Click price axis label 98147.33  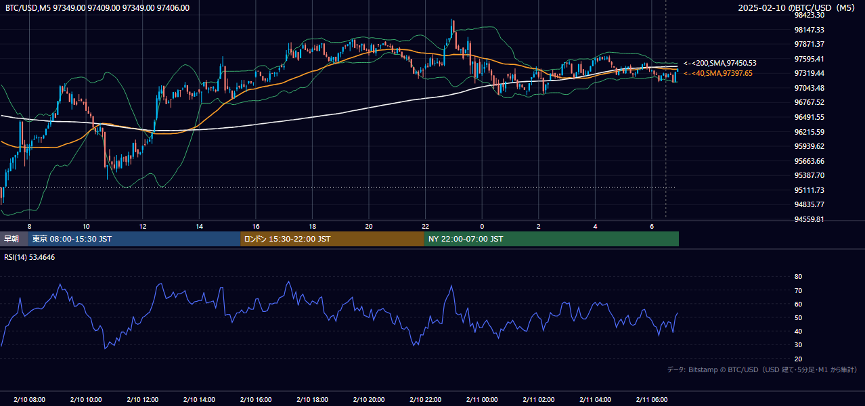809,30
